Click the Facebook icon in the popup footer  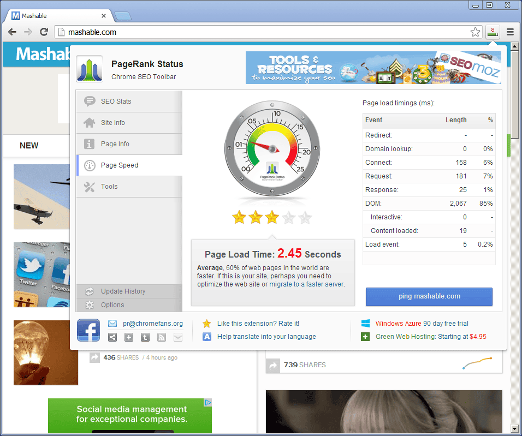click(88, 330)
